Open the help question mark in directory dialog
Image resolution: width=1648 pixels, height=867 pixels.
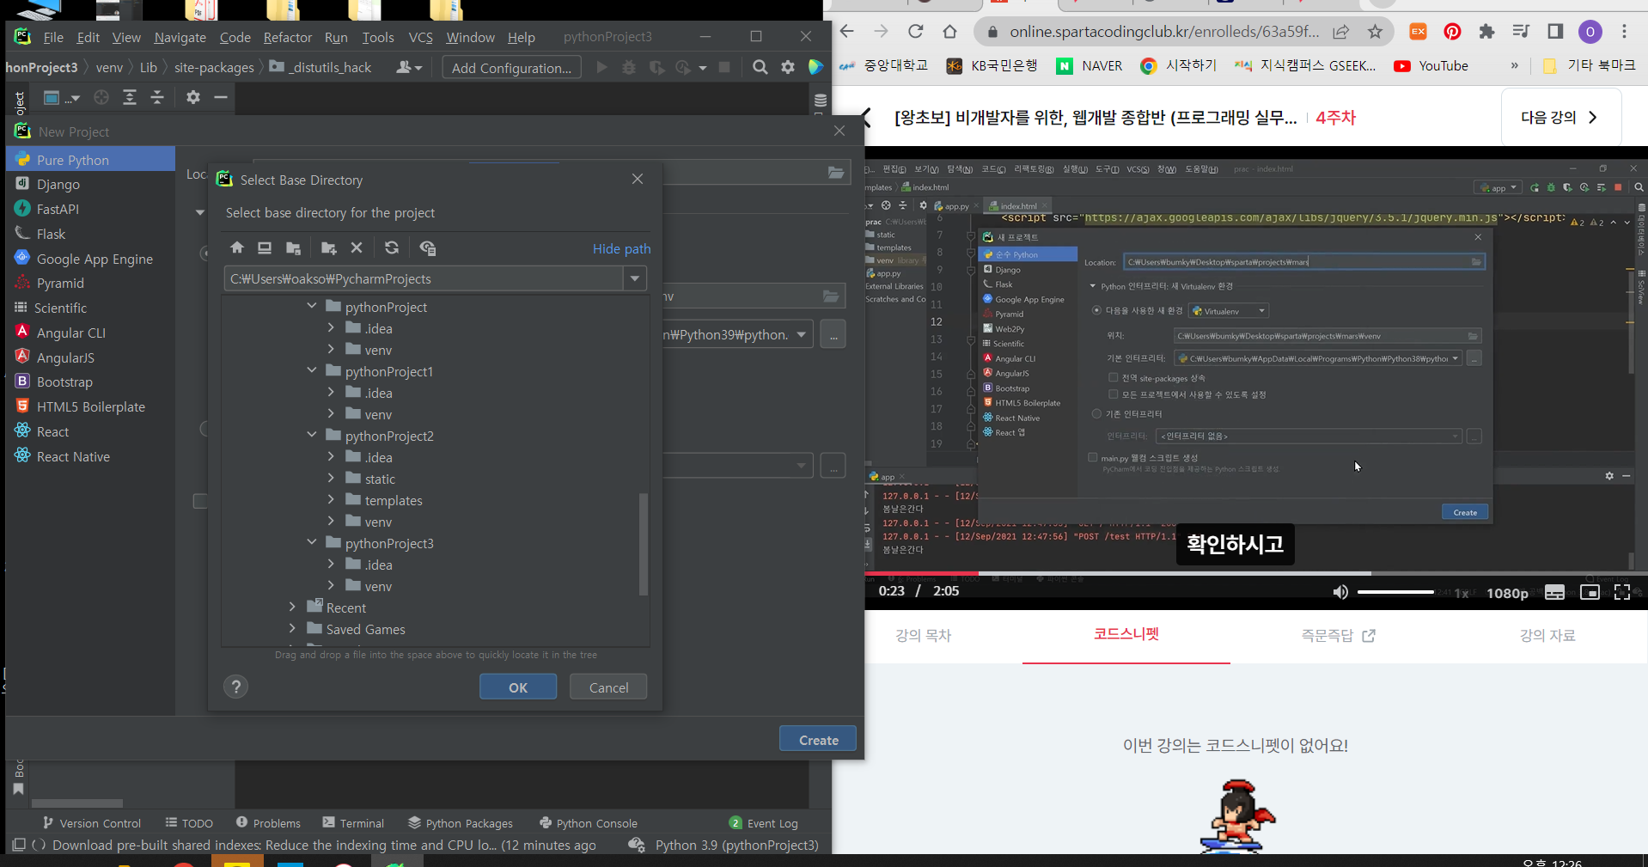(x=236, y=687)
